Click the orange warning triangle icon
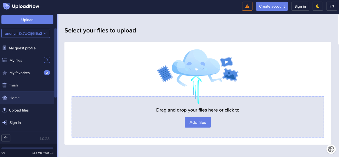339x157 pixels. (247, 6)
